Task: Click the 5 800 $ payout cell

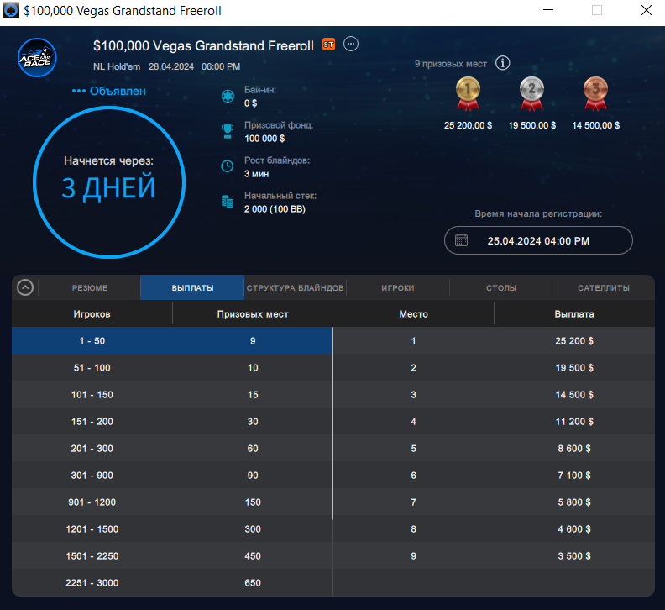Action: tap(574, 502)
